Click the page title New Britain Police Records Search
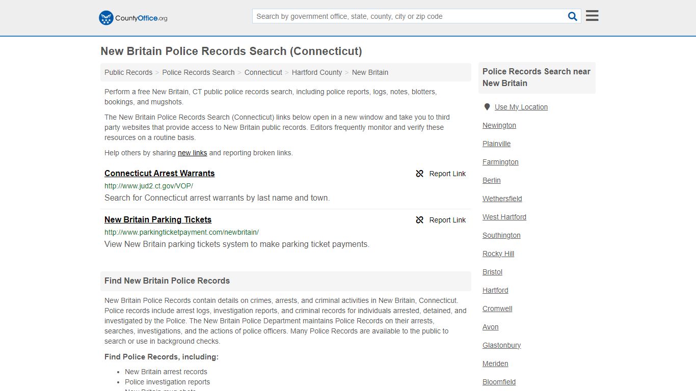Screen dimensions: 696x391 click(231, 51)
